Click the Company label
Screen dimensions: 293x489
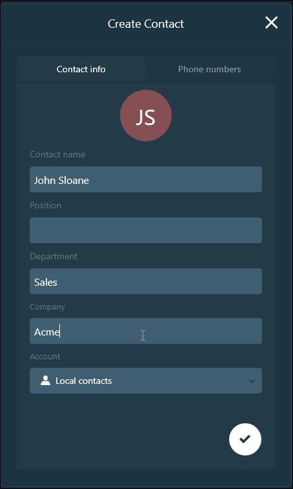tap(47, 307)
